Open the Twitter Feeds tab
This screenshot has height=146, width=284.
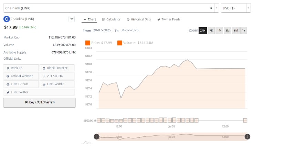(169, 19)
